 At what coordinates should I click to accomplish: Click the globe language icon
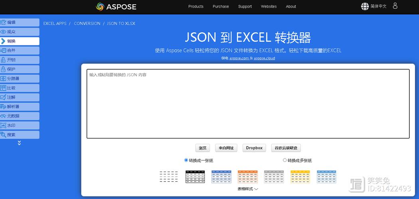point(365,6)
